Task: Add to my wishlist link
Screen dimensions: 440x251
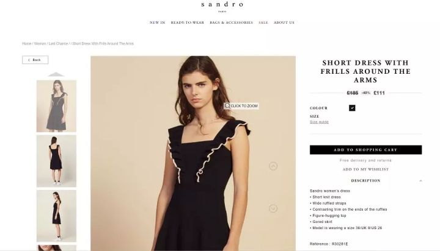Action: (x=365, y=169)
